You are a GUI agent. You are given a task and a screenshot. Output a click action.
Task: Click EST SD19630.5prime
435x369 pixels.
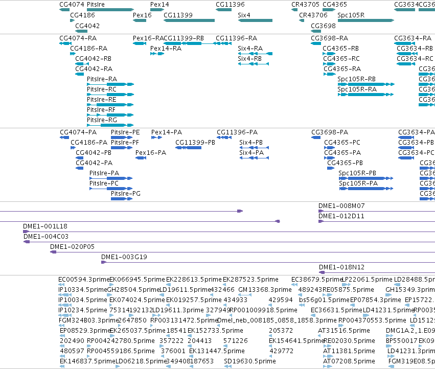249,361
